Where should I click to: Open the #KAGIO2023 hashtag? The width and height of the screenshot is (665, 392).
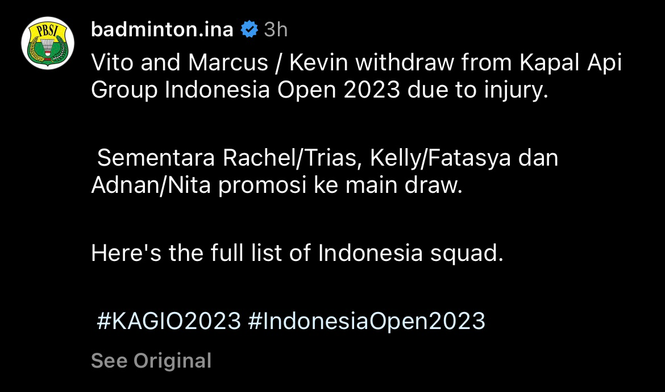tap(169, 321)
